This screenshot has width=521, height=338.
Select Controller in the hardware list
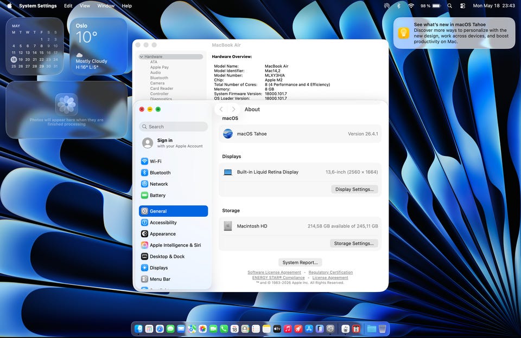click(x=159, y=94)
